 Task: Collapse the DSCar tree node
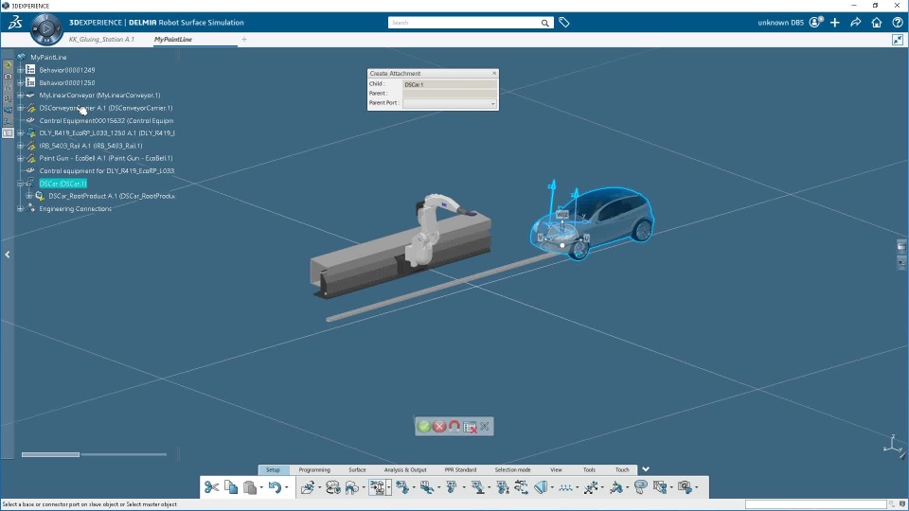(x=20, y=184)
